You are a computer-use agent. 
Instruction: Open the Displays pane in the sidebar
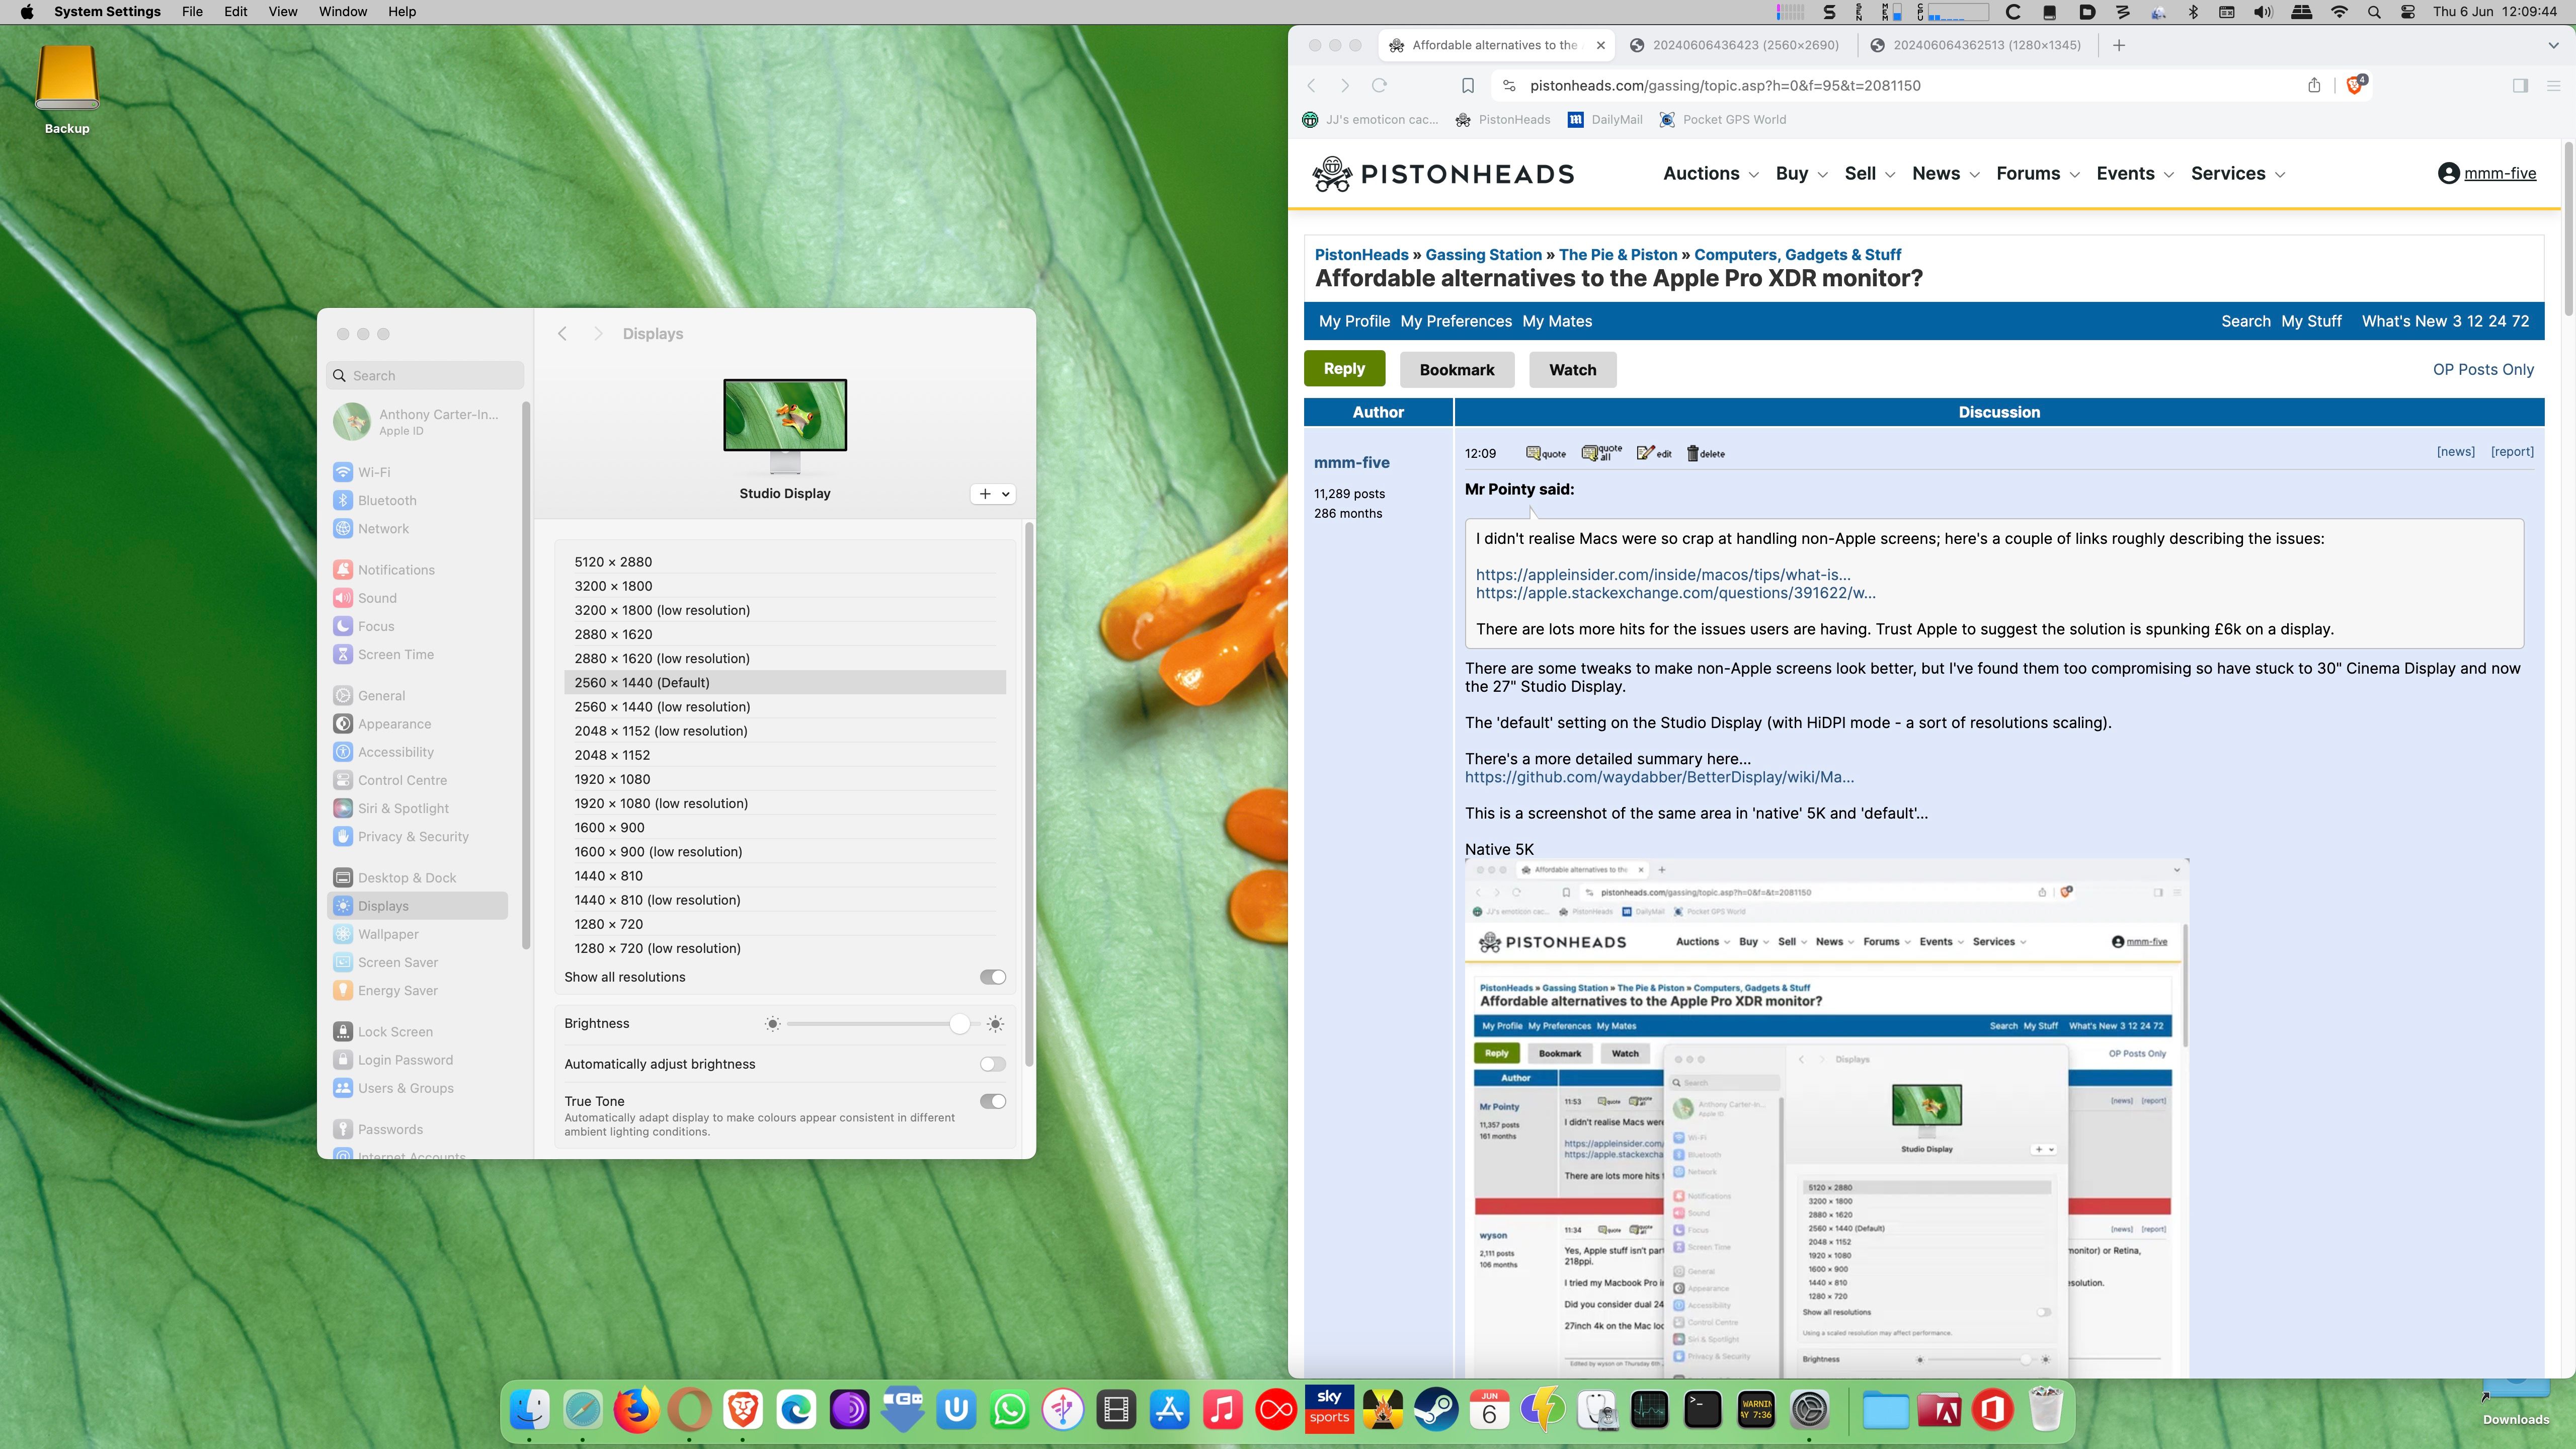click(383, 906)
